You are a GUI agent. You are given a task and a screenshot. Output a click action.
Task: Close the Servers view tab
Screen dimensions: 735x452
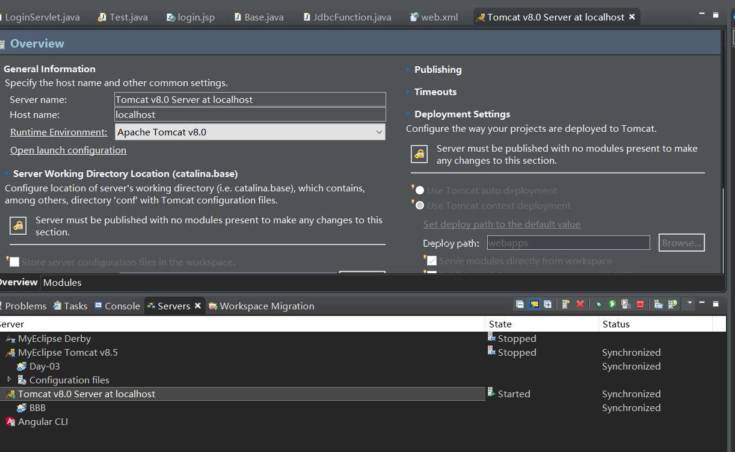coord(198,306)
